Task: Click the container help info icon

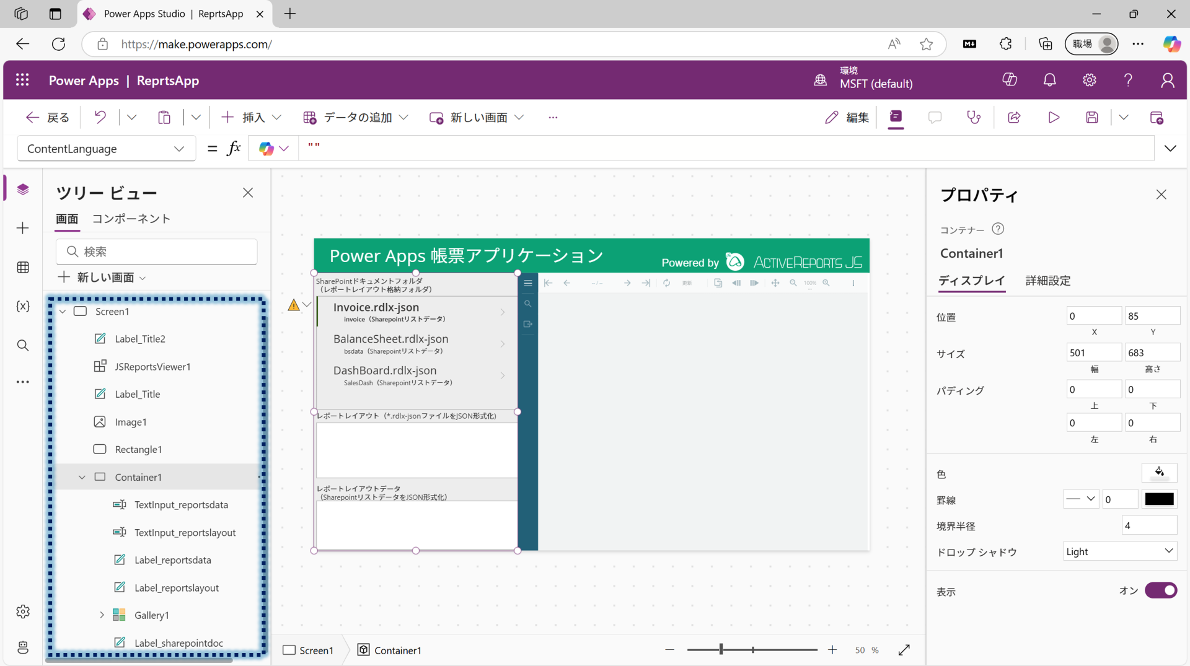Action: point(998,229)
